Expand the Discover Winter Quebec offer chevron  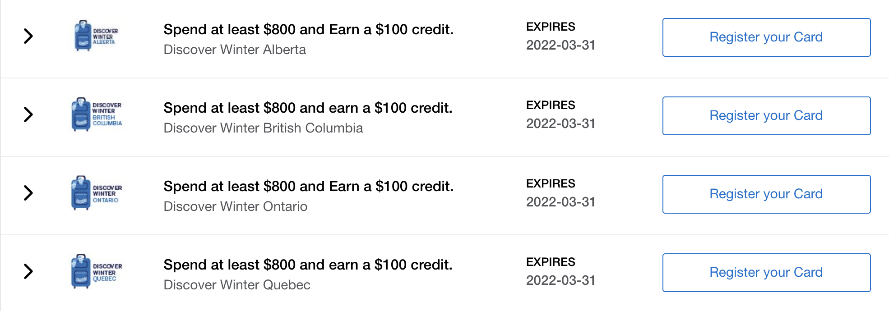point(28,271)
